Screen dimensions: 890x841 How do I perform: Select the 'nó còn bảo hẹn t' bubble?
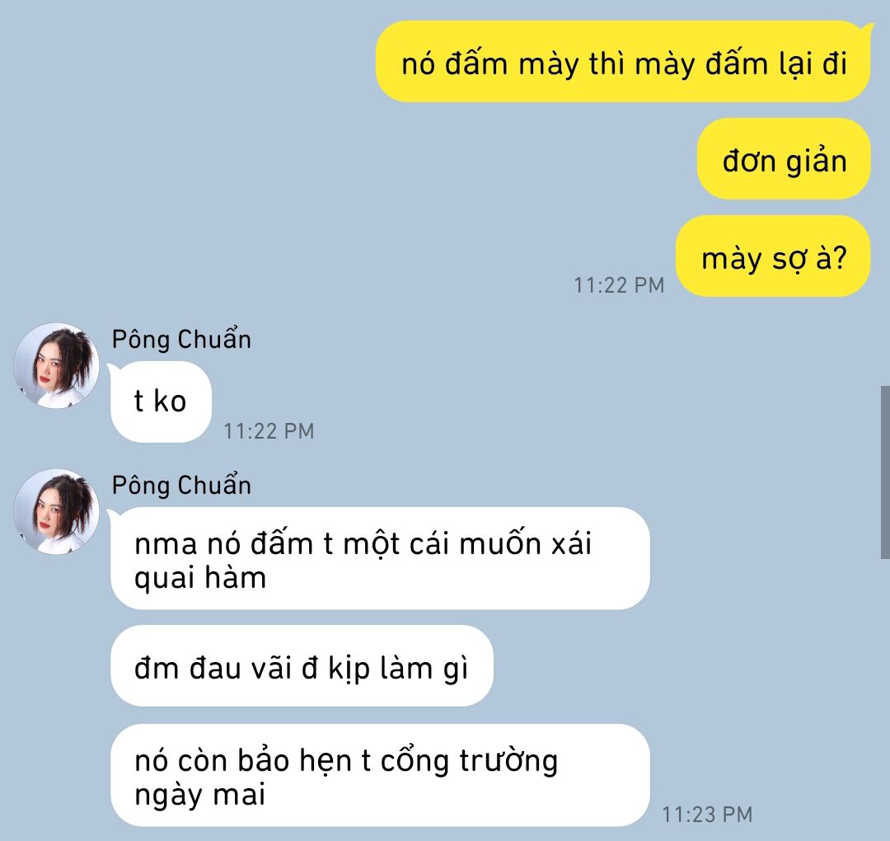click(x=380, y=775)
